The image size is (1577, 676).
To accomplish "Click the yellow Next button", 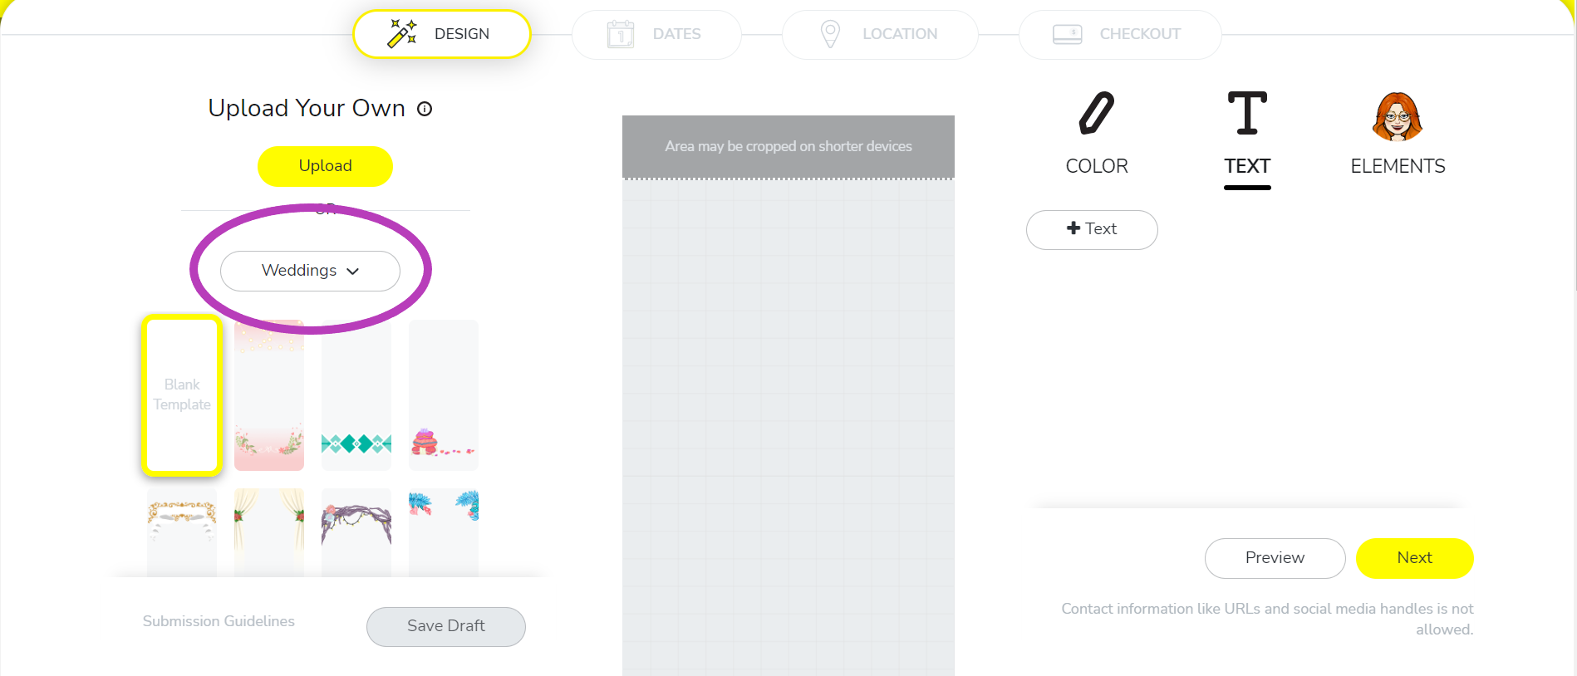I will pyautogui.click(x=1414, y=558).
